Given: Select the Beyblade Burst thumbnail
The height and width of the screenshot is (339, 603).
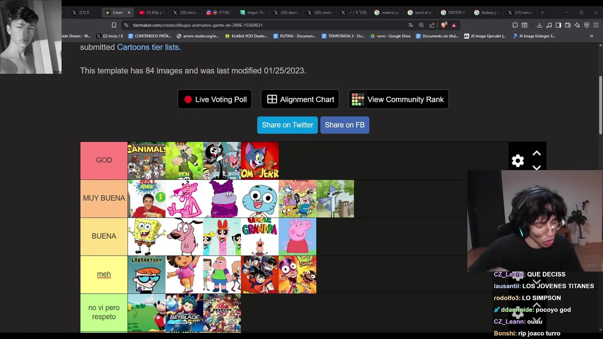Looking at the screenshot, I should (184, 313).
